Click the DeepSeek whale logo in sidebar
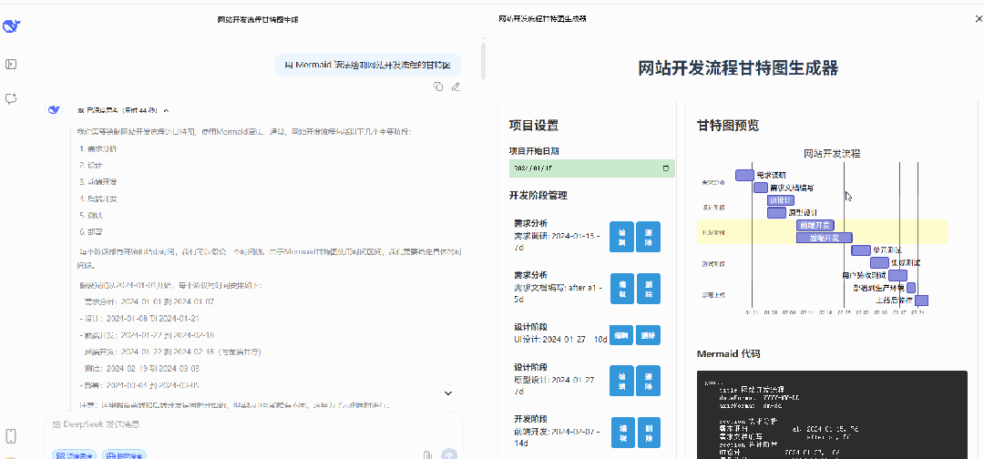This screenshot has width=984, height=459. 12,27
